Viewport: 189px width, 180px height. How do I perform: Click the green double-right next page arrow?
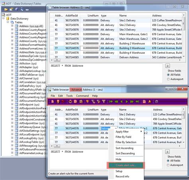click(132, 102)
